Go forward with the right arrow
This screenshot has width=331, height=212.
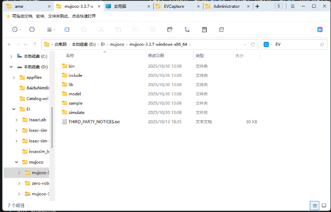pyautogui.click(x=18, y=44)
